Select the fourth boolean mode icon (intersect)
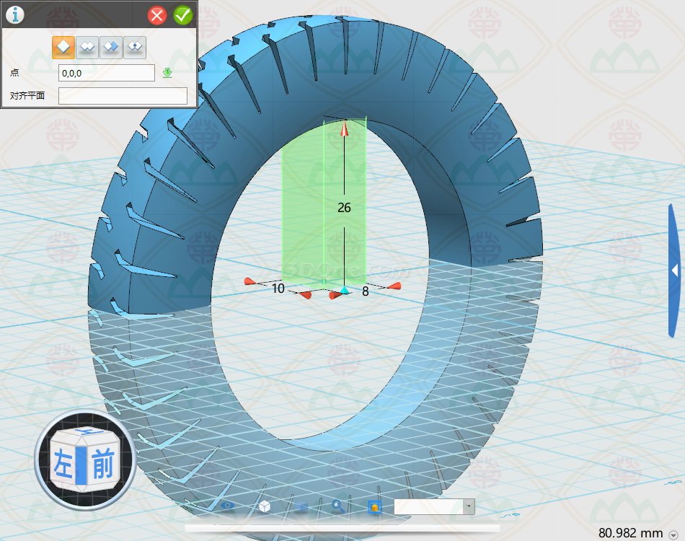This screenshot has height=541, width=685. coord(135,48)
